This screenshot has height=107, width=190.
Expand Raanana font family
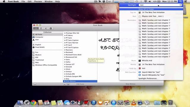point(65,50)
